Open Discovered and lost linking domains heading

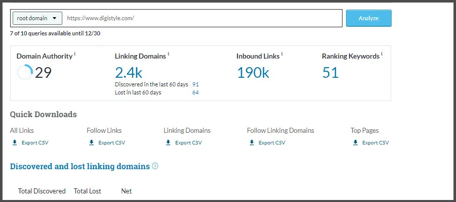[x=80, y=166]
